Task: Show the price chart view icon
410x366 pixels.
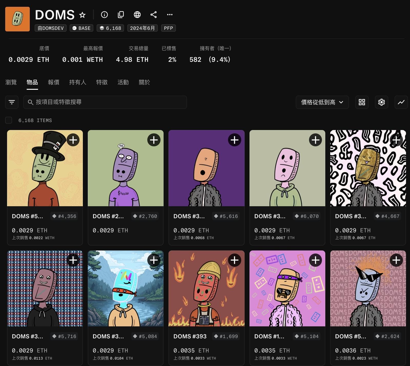Action: 401,102
